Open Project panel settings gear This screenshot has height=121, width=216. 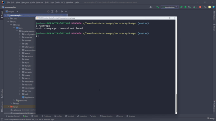pos(62,11)
